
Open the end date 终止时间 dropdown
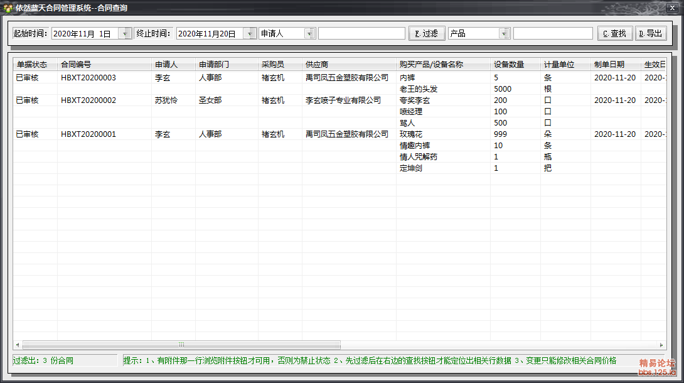pyautogui.click(x=250, y=34)
